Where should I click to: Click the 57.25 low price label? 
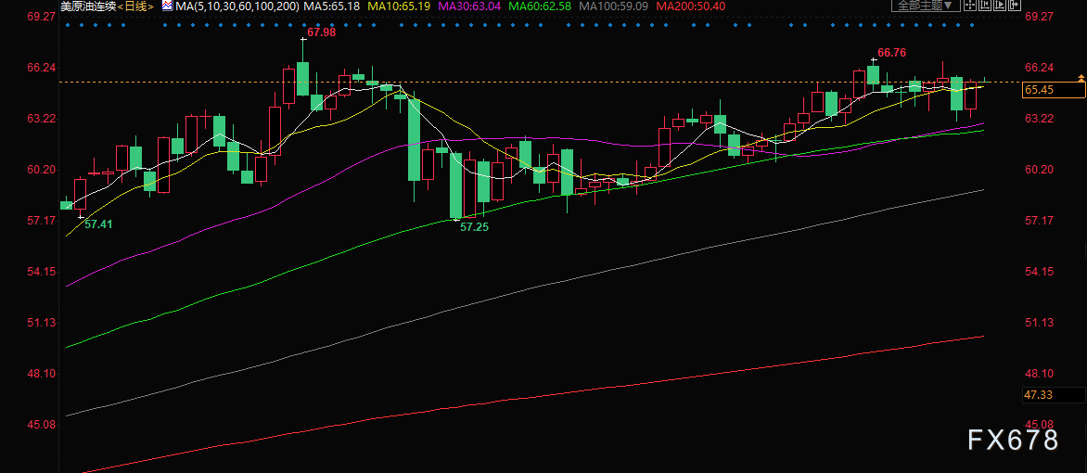pos(474,227)
